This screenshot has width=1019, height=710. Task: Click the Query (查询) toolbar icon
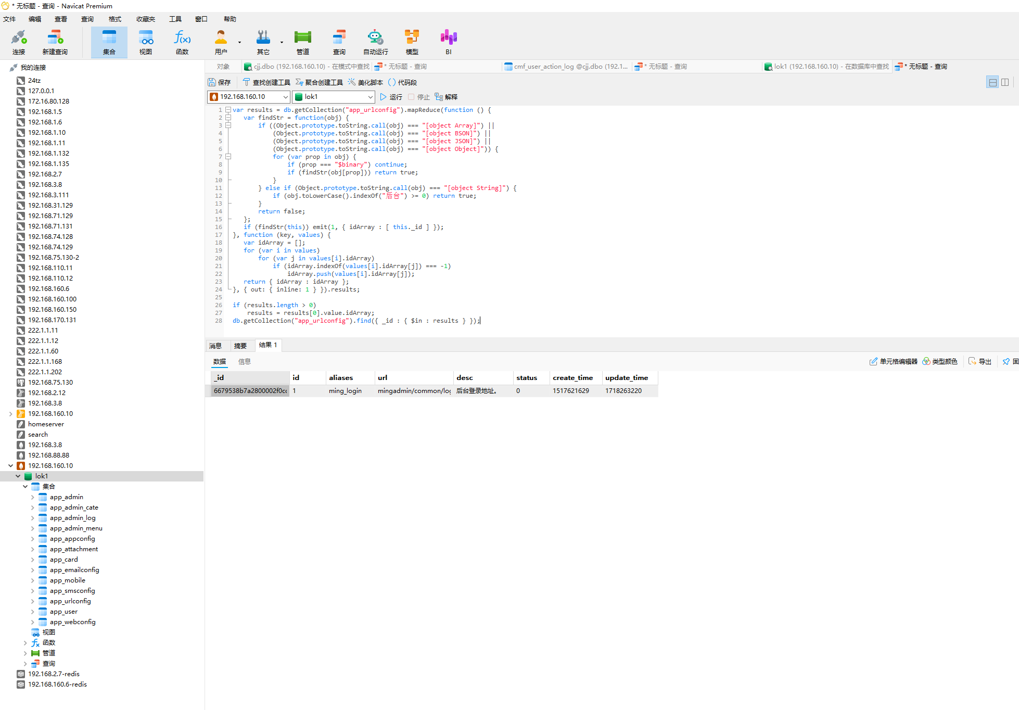[339, 42]
